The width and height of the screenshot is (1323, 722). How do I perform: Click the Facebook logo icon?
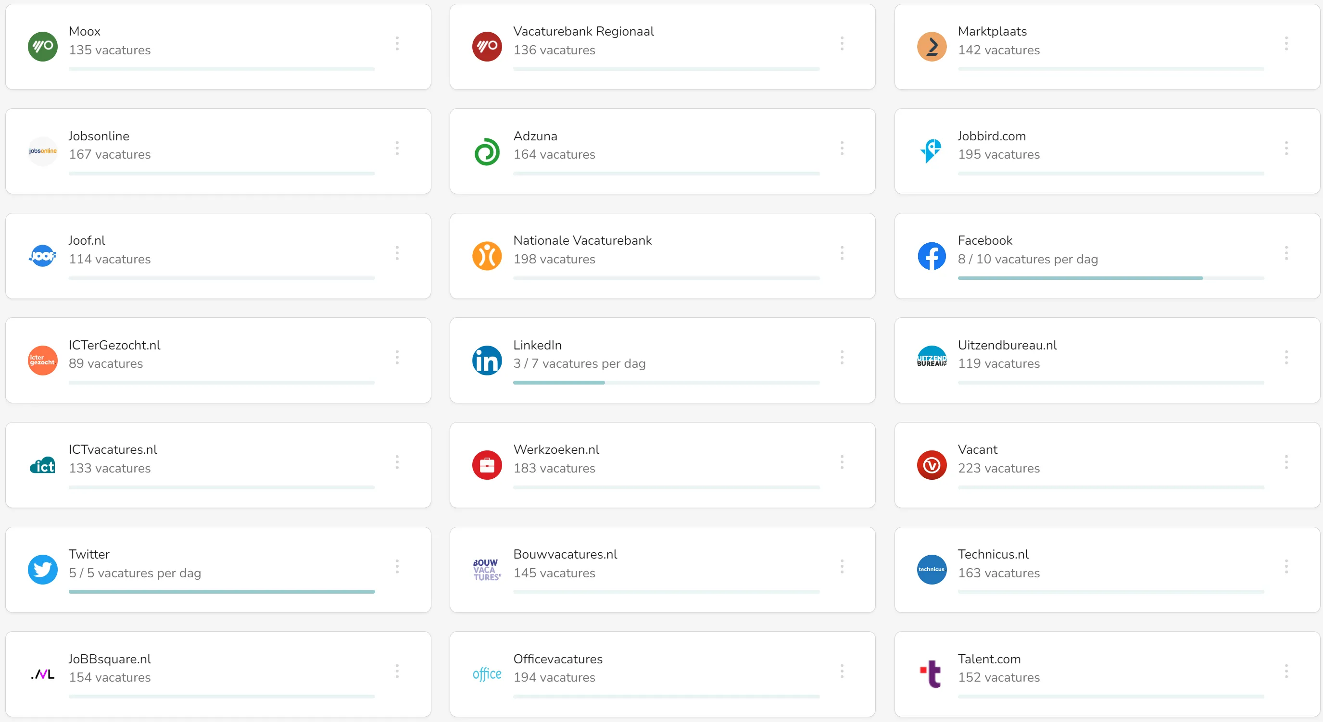pyautogui.click(x=932, y=256)
